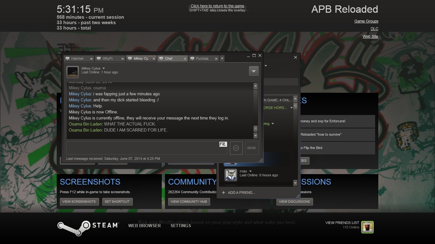
Task: Click the friends list scroll up arrow
Action: pos(295,99)
